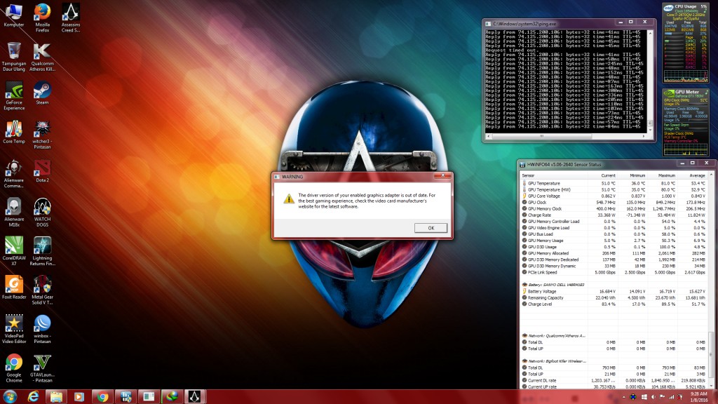Close the WARNING driver dialog
718x404 pixels.
click(x=442, y=176)
